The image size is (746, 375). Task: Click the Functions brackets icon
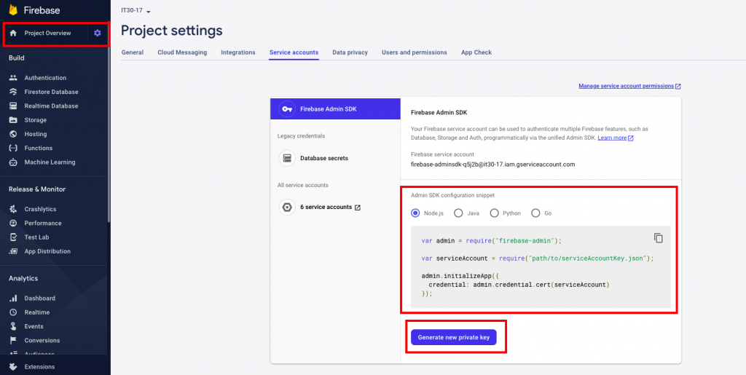click(13, 148)
